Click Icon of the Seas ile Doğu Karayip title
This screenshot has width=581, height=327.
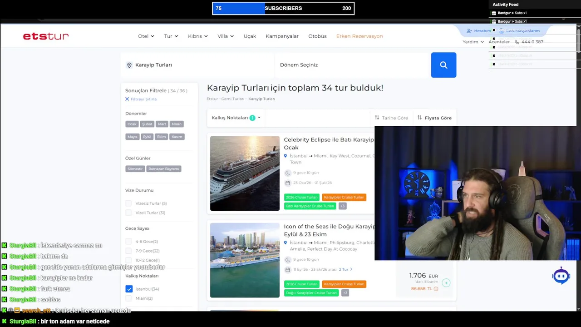tap(330, 230)
